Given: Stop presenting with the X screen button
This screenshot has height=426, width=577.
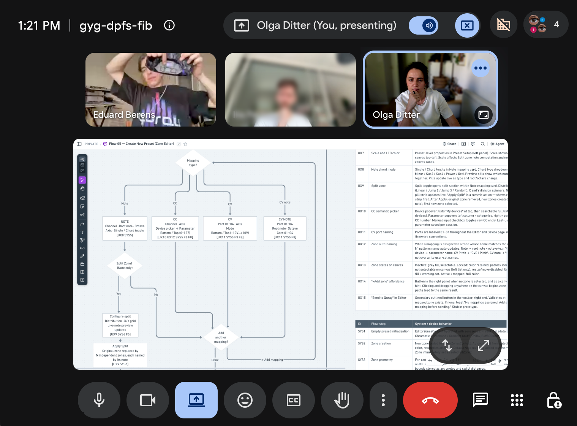Looking at the screenshot, I should [467, 25].
